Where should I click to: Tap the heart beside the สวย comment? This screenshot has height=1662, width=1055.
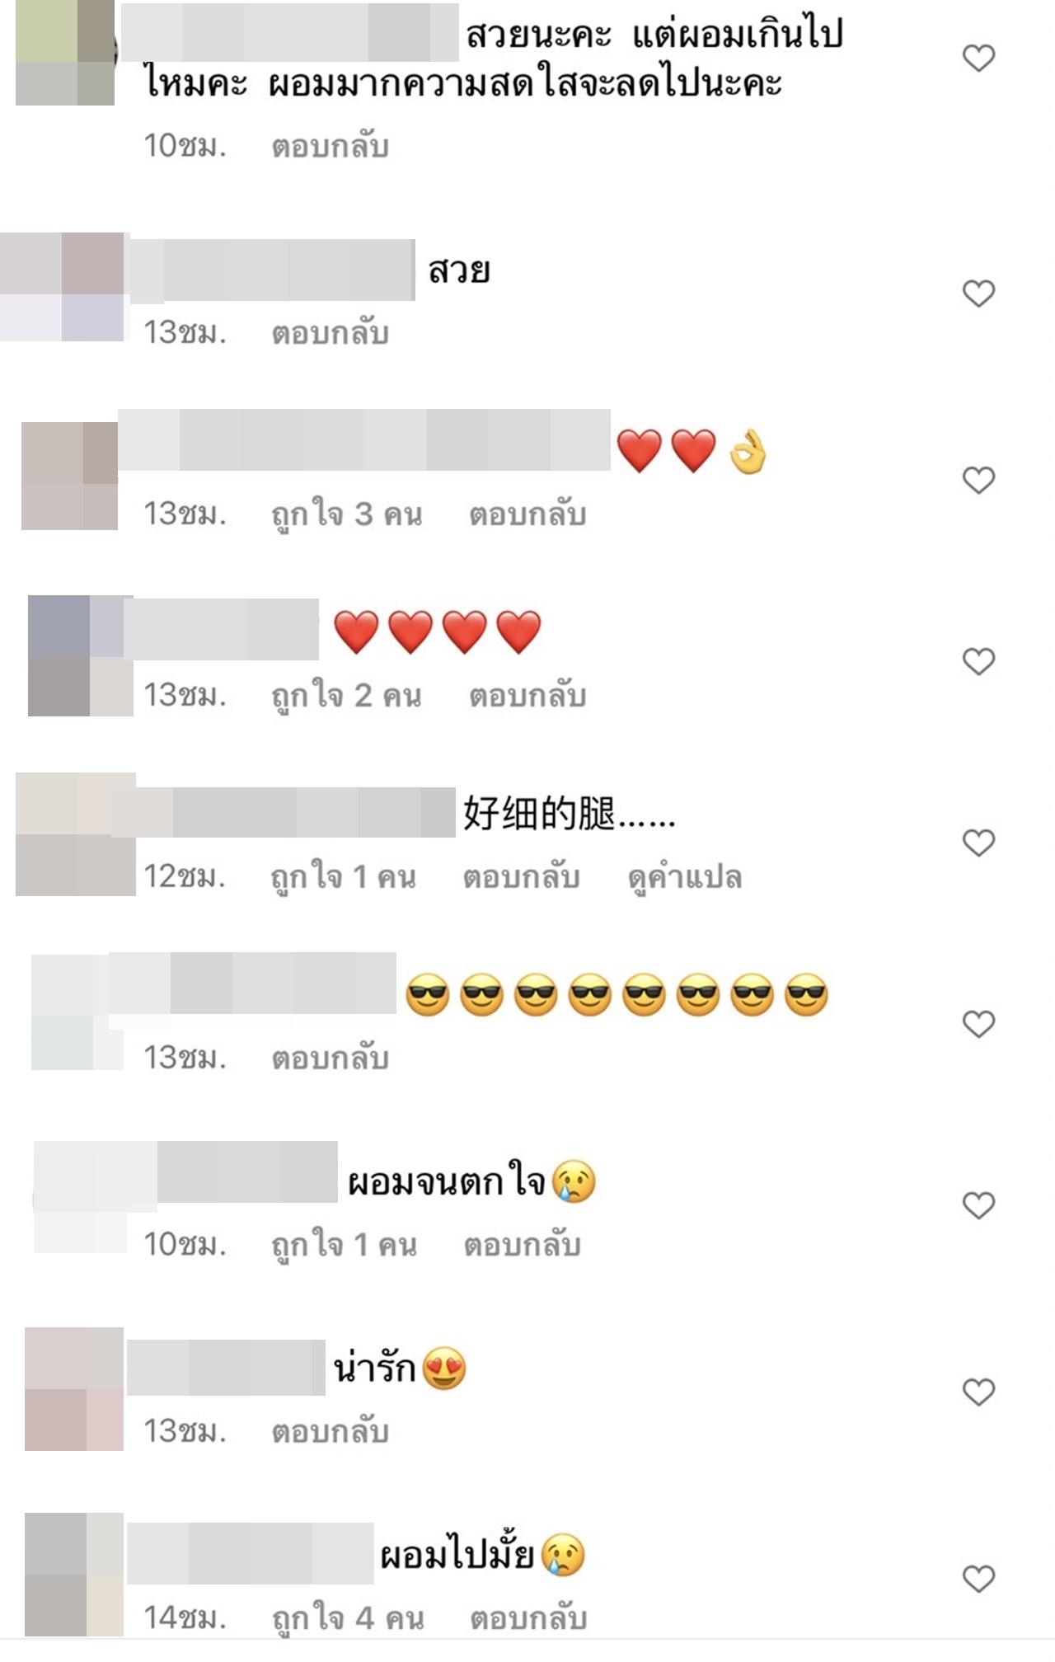tap(978, 293)
